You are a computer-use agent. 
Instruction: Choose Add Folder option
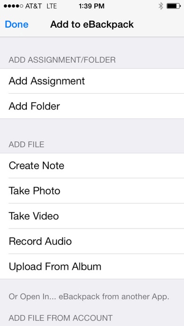tap(92, 106)
